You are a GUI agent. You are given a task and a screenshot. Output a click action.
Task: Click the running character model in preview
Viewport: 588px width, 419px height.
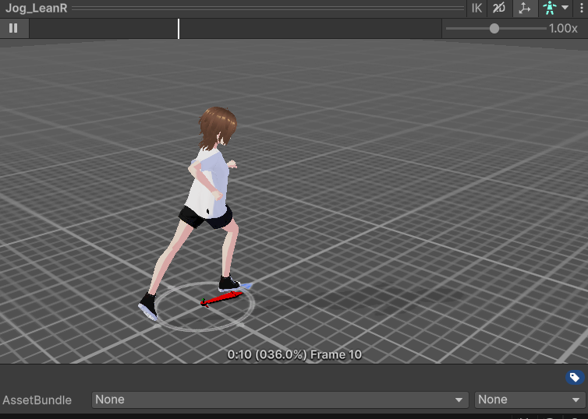point(207,195)
